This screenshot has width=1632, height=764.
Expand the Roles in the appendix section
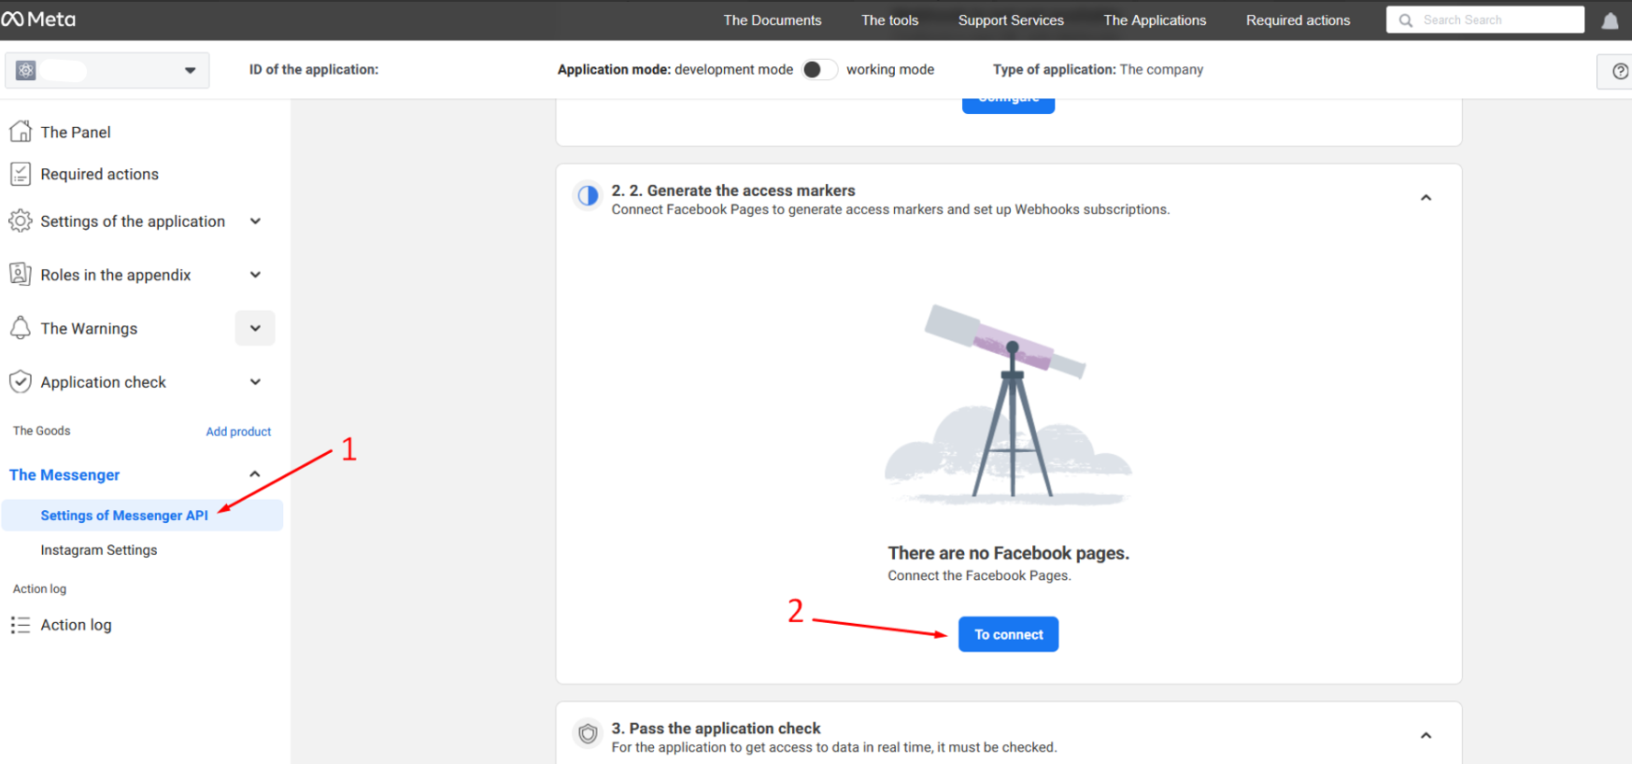(255, 275)
